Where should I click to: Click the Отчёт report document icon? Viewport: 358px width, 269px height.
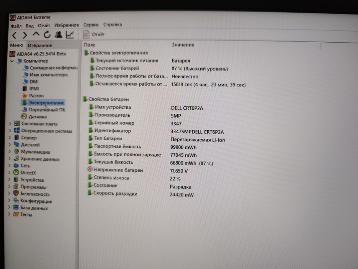(86, 34)
